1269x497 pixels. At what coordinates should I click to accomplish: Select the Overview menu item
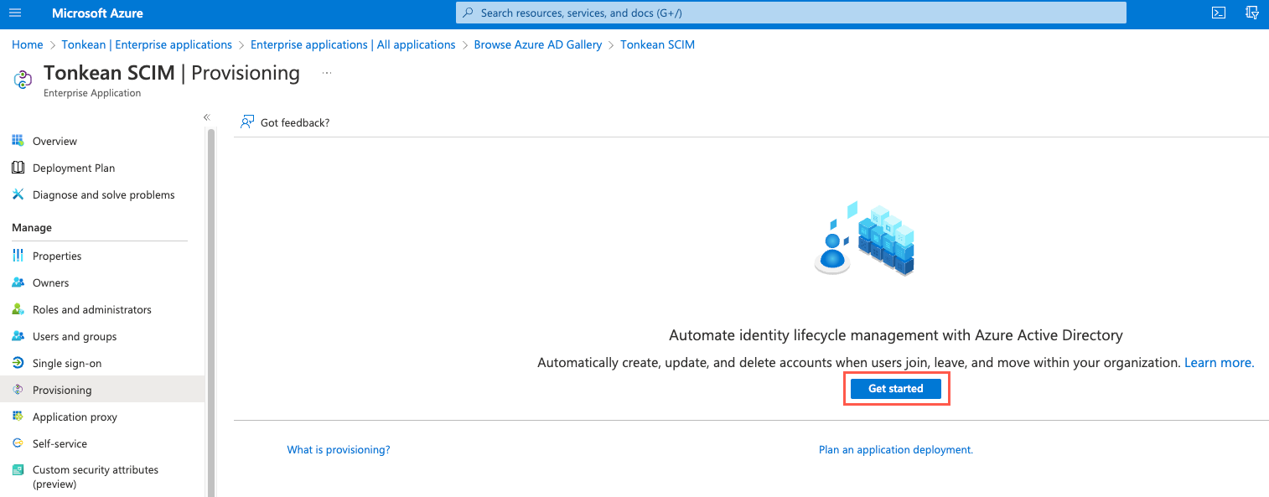pos(54,141)
